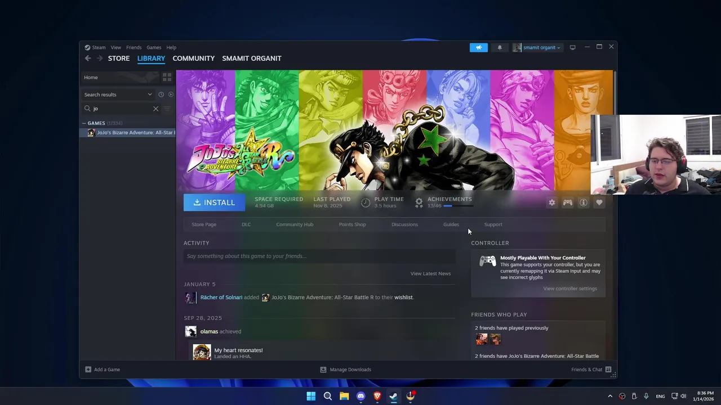Open Windows taskbar search
The width and height of the screenshot is (721, 405).
coord(327,396)
